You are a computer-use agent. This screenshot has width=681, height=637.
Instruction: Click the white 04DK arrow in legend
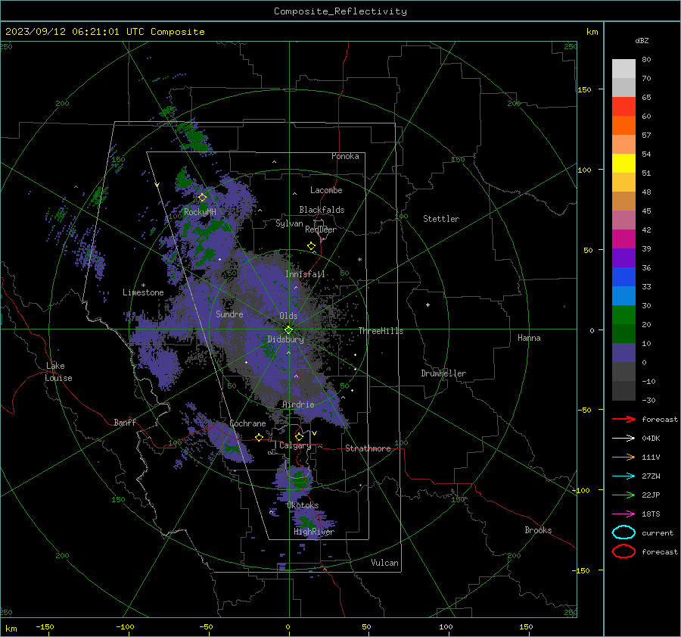click(623, 438)
